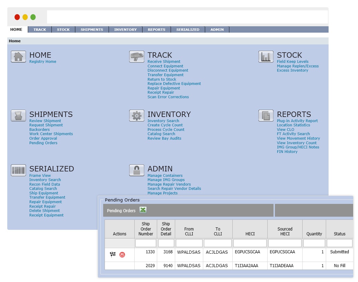Open Field Keep Levels link
Image resolution: width=358 pixels, height=282 pixels.
click(293, 62)
